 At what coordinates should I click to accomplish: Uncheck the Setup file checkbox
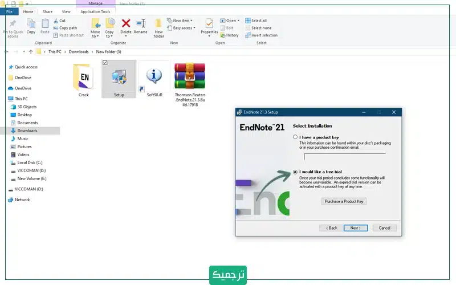105,63
